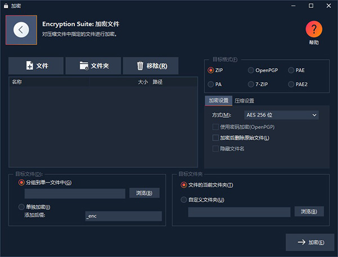Click the 移除(R) remove button

[x=150, y=66]
